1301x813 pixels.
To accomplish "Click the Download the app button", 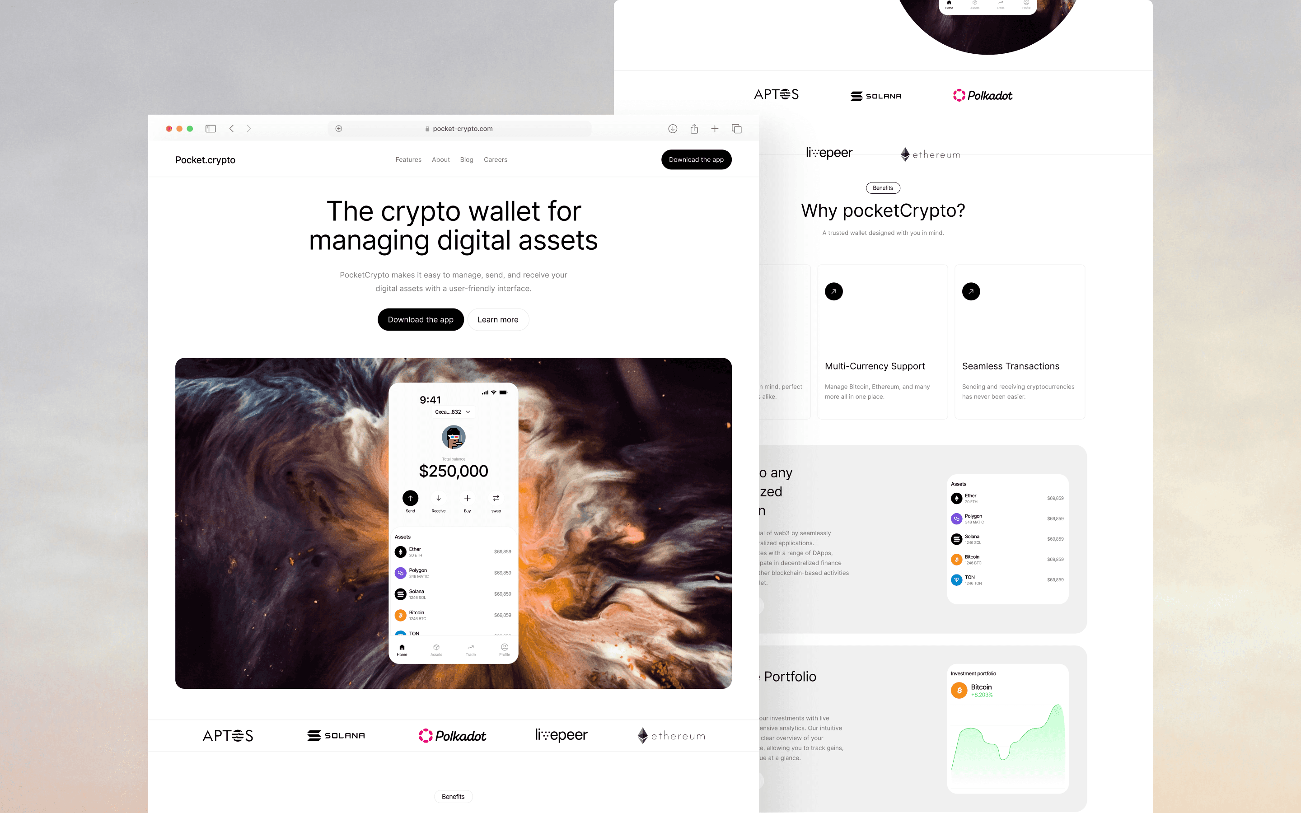I will click(x=421, y=319).
